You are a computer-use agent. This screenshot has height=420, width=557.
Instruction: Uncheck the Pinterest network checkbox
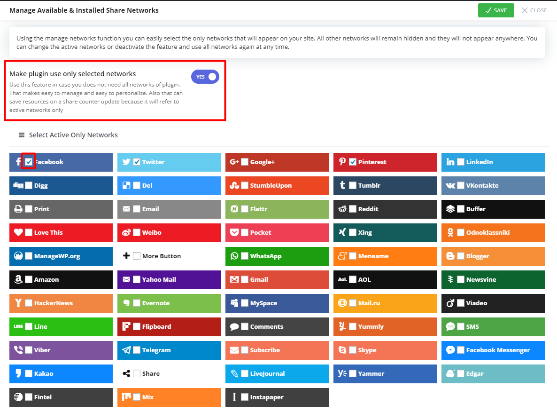click(x=353, y=162)
